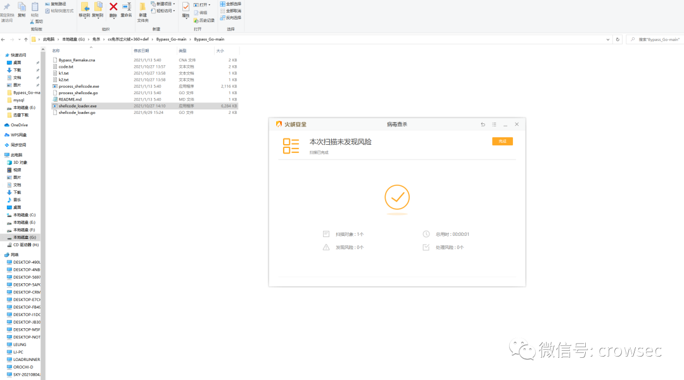
Task: Open the Huorong main menu list icon
Action: pyautogui.click(x=493, y=124)
